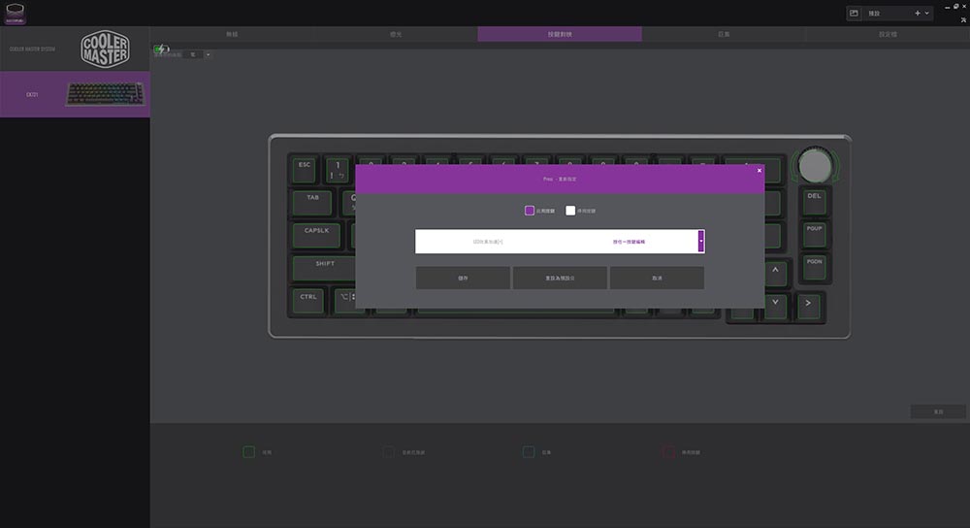Image resolution: width=970 pixels, height=528 pixels.
Task: Open the leftmost wireless tab
Action: click(232, 34)
